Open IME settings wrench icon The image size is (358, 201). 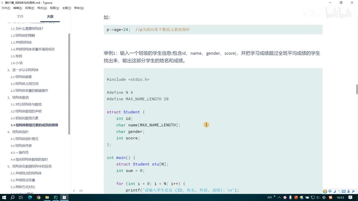[x=354, y=191]
